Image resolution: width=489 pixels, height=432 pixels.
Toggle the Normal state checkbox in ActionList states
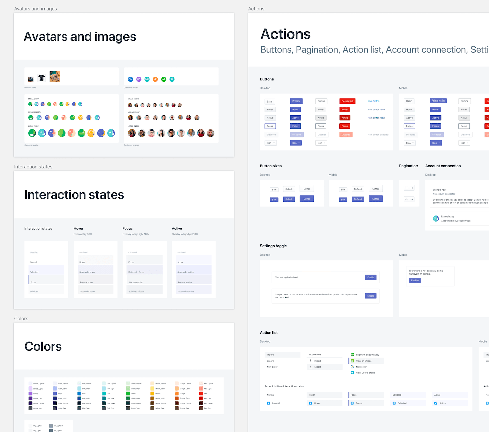[x=268, y=403]
